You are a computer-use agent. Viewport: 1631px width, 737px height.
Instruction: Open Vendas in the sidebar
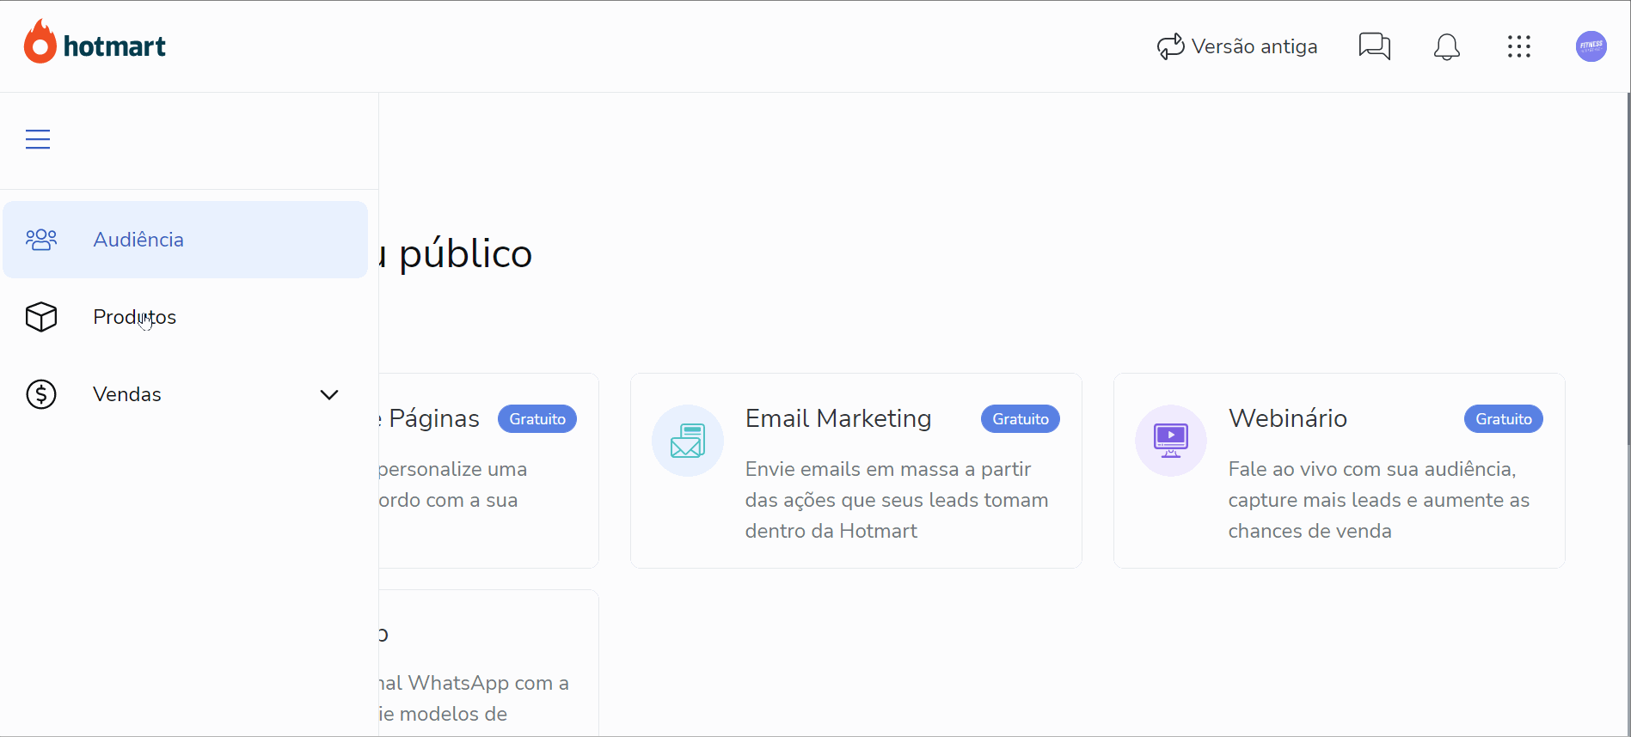tap(186, 394)
